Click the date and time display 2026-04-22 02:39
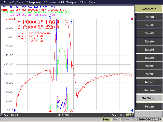The width and height of the screenshot is (163, 122). tap(150, 119)
